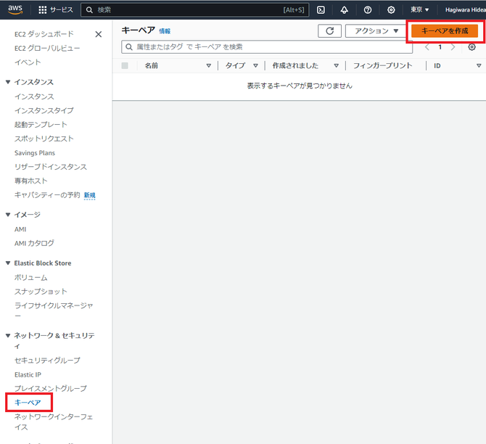Open スポットリクエスト
Screen dimensions: 486x444
coord(44,139)
